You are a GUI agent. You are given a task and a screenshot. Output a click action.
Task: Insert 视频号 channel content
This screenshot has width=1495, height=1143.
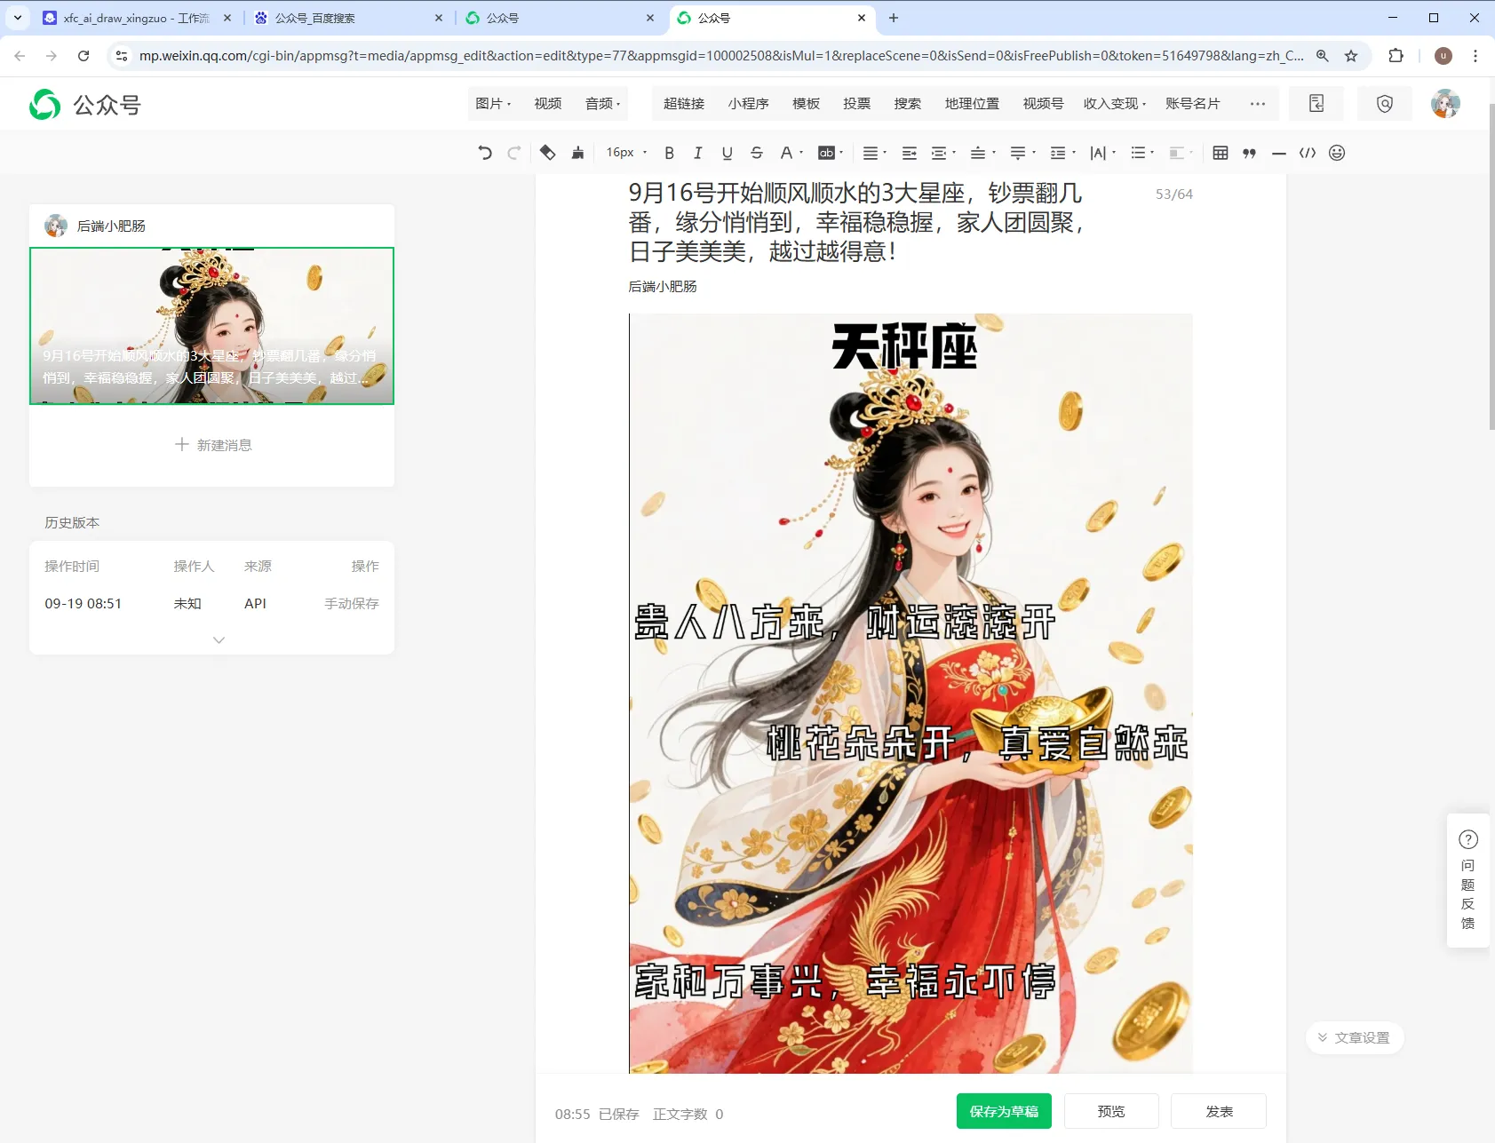pyautogui.click(x=1044, y=104)
